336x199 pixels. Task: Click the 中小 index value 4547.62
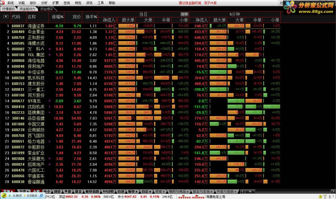(x=130, y=197)
